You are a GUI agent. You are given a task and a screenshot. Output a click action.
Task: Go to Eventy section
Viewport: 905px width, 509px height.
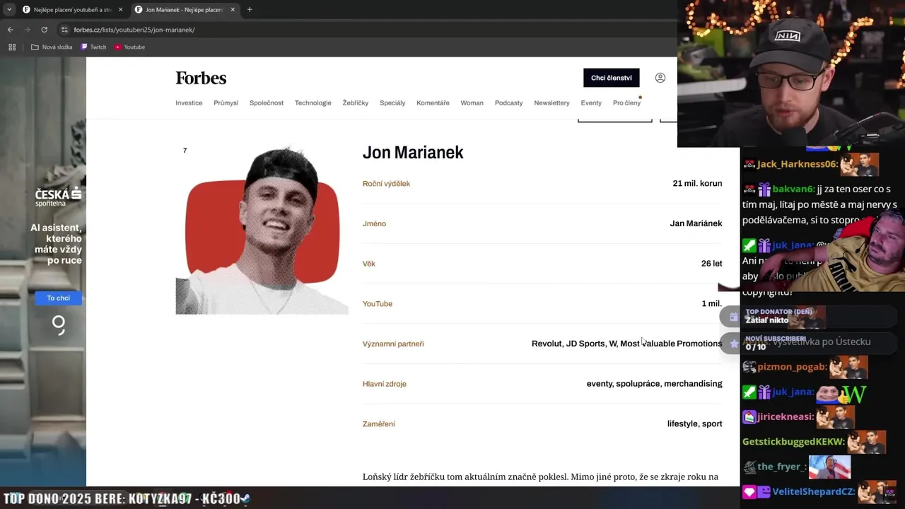591,103
